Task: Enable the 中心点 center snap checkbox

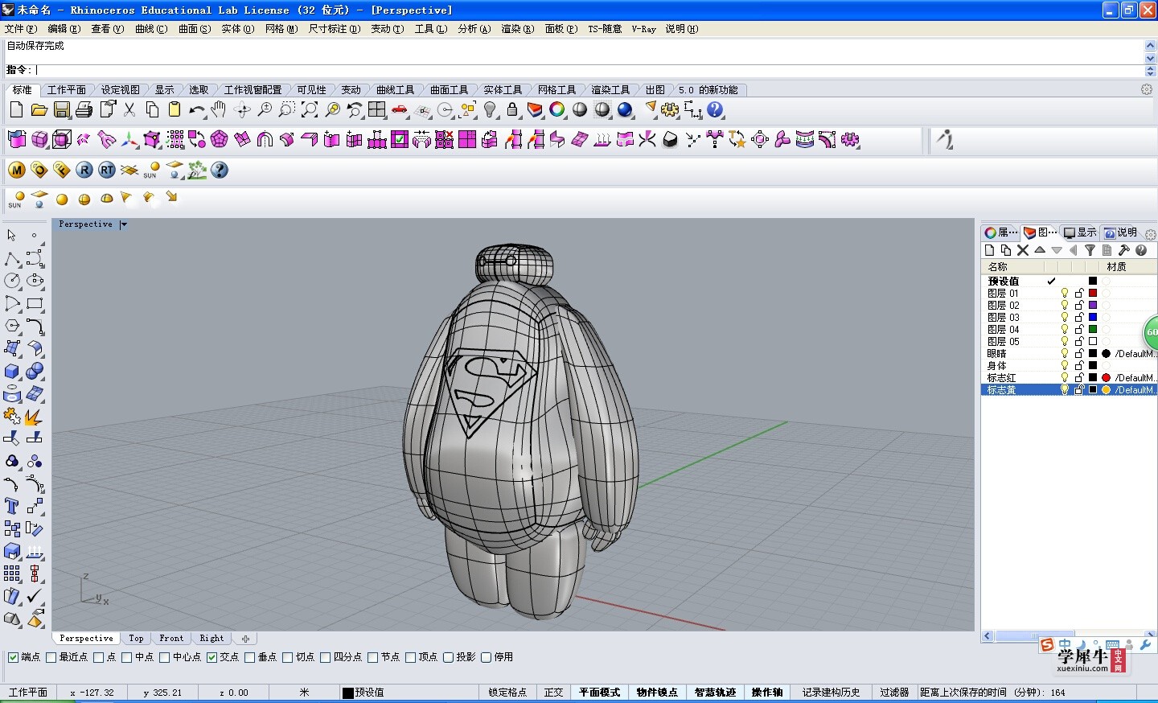Action: (165, 657)
